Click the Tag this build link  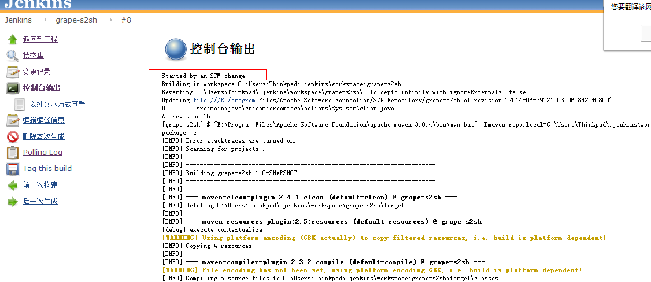tap(47, 169)
